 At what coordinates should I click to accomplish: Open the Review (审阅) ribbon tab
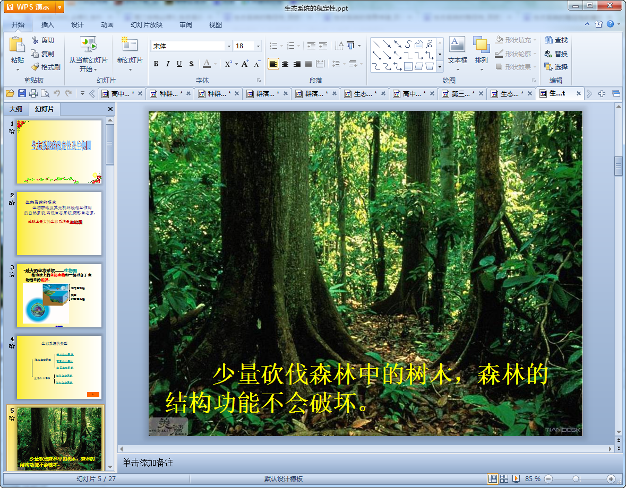click(186, 25)
